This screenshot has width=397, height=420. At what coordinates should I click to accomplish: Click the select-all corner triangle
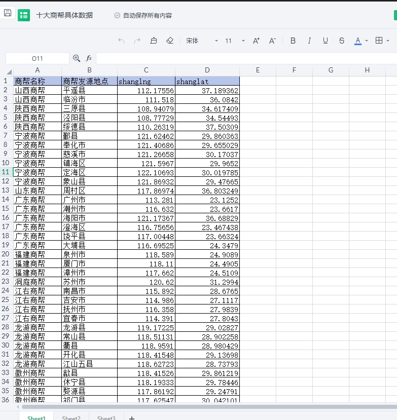tap(10, 71)
